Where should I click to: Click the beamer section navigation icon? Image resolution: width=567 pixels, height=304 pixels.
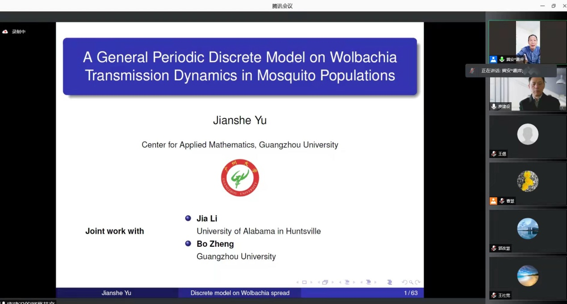tap(368, 282)
